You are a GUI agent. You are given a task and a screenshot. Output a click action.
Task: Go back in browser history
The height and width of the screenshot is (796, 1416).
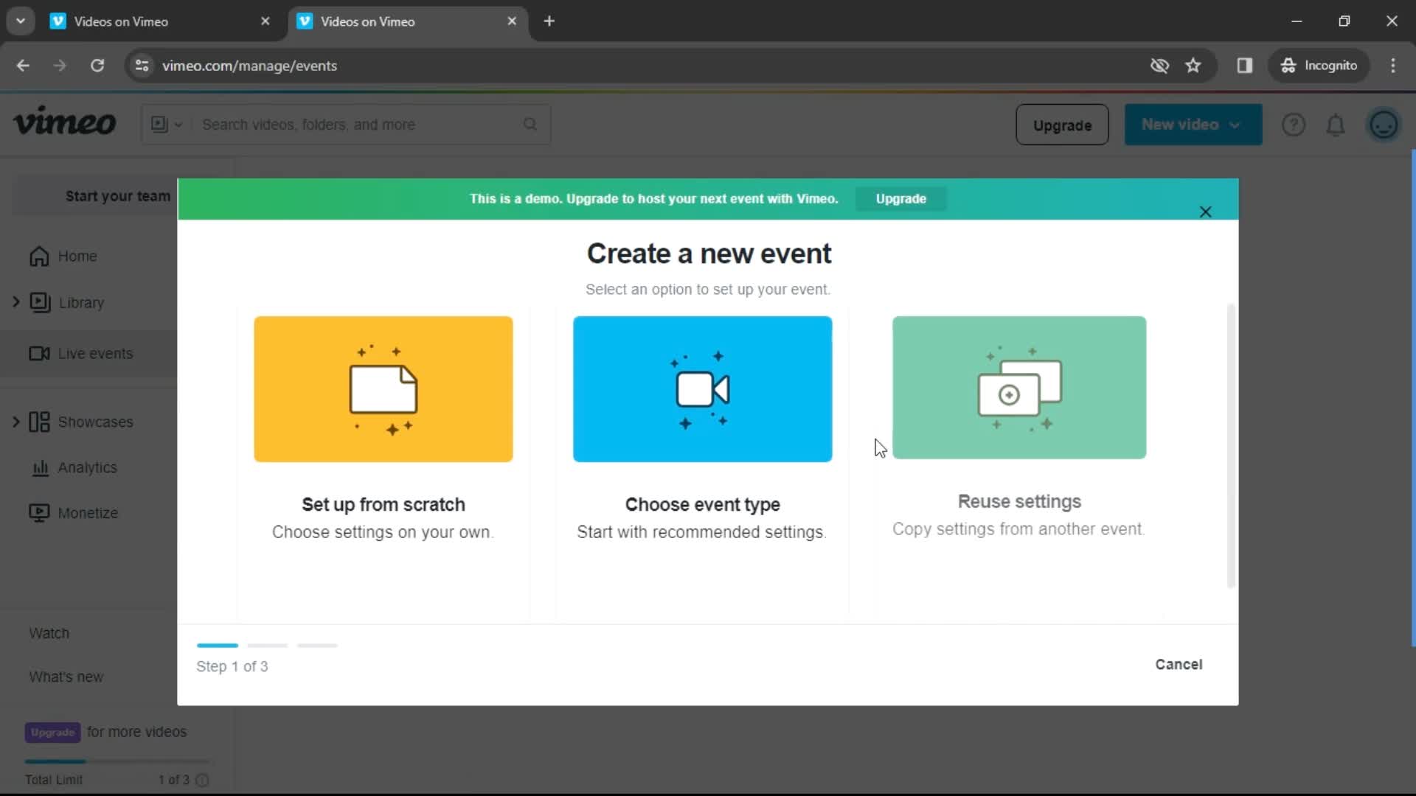pyautogui.click(x=23, y=66)
